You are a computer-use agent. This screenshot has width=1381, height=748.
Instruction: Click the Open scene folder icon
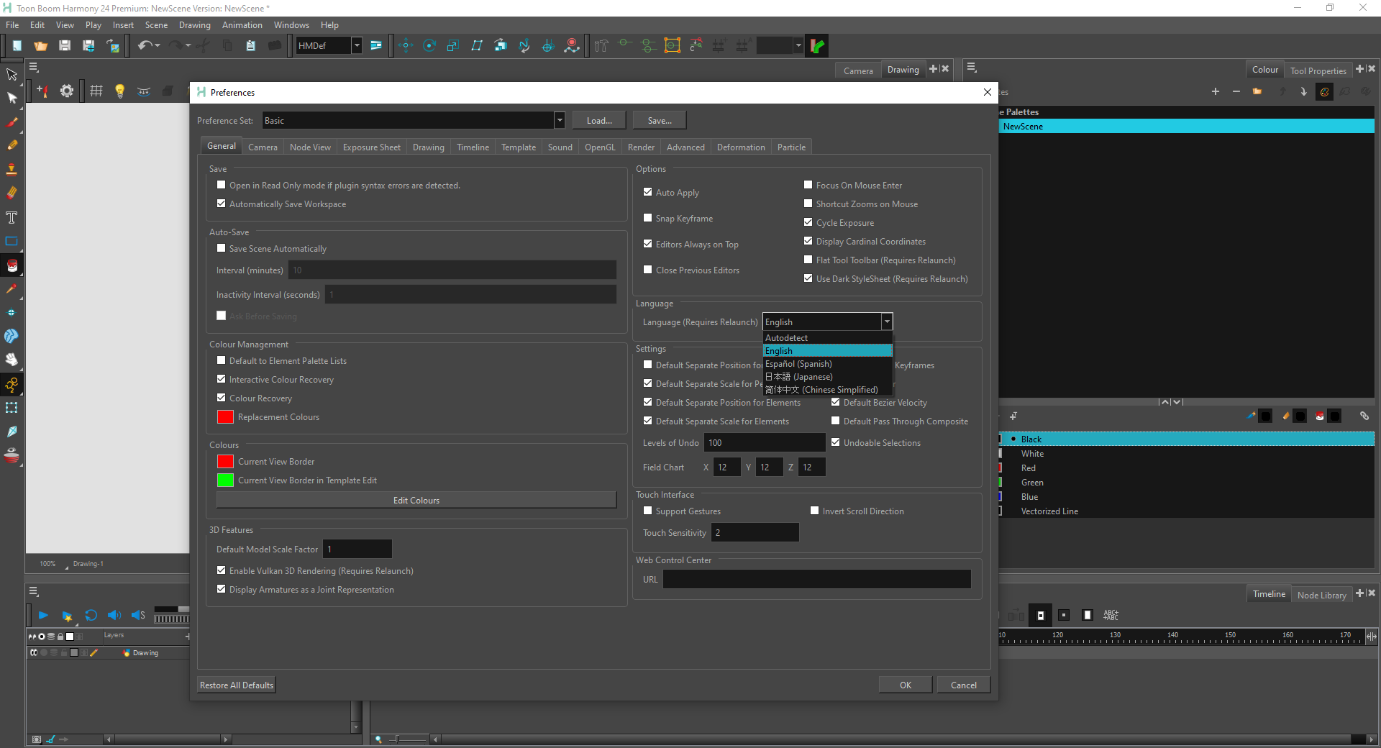(40, 46)
